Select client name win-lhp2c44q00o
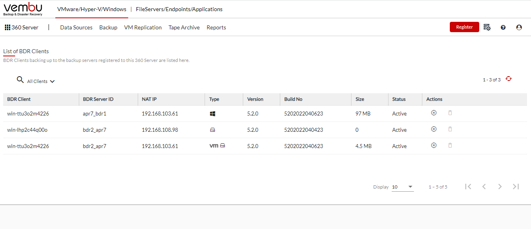Screen dimensions: 531x229 (27, 130)
